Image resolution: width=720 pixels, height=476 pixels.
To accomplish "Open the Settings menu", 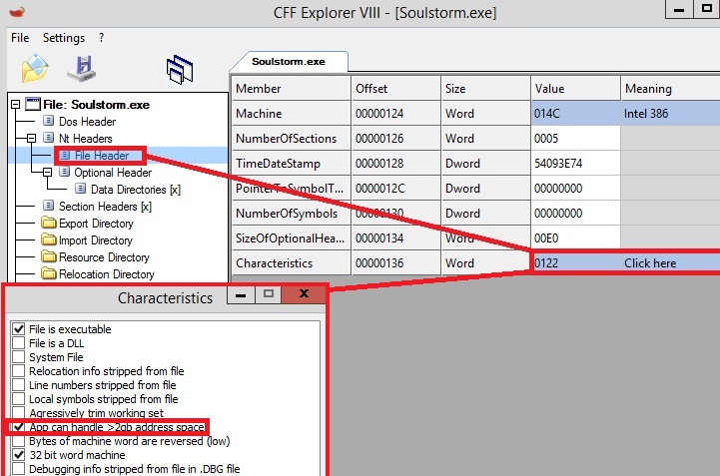I will pos(64,38).
